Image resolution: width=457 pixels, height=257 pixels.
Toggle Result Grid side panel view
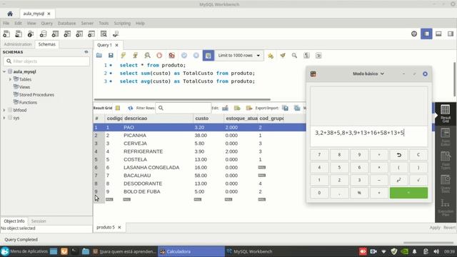pyautogui.click(x=446, y=114)
